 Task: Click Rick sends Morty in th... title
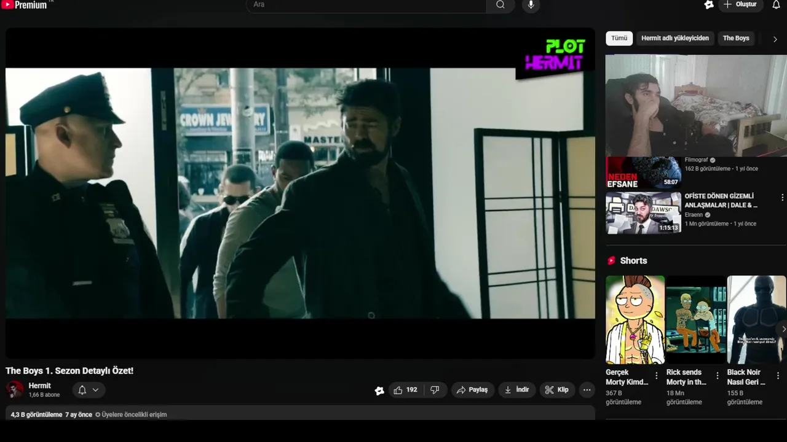pyautogui.click(x=687, y=377)
